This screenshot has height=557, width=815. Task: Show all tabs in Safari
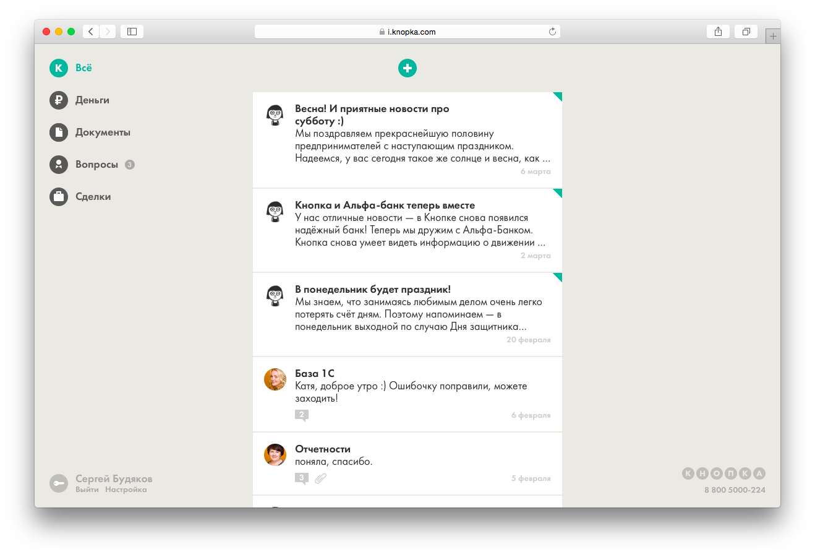coord(746,32)
